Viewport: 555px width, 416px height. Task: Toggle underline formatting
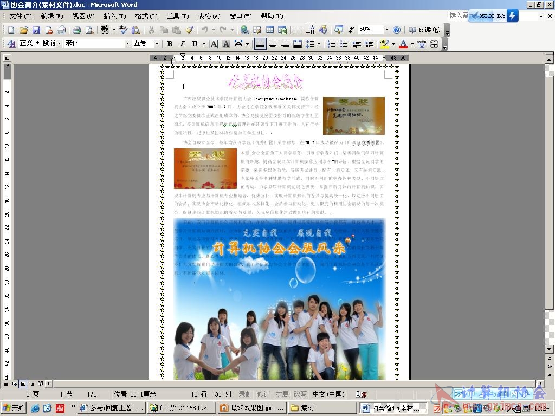pos(195,43)
